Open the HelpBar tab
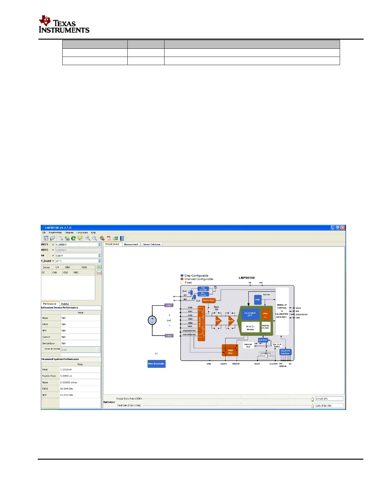Screen dimensions: 385x498 (x=65, y=304)
